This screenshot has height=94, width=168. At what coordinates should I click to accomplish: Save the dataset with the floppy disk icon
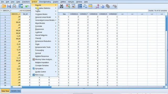pos(9,6)
